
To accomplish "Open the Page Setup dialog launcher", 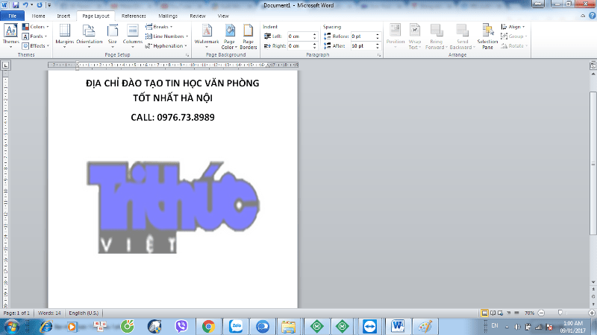I will (x=187, y=55).
